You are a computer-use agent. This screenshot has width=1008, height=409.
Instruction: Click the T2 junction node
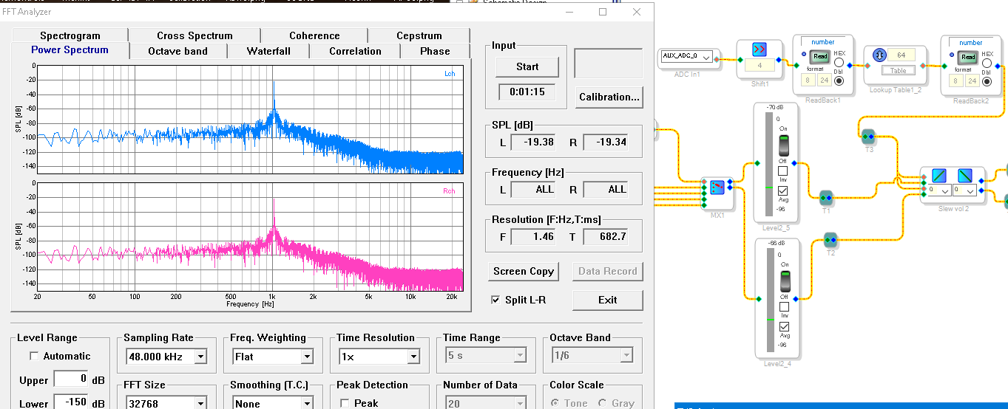(830, 239)
